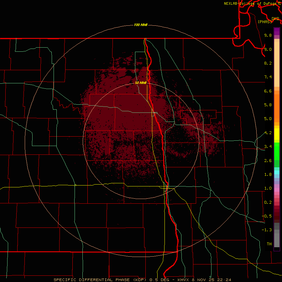The height and width of the screenshot is (282, 282).
Task: Click the -1.3 color scale value
Action: (267, 230)
